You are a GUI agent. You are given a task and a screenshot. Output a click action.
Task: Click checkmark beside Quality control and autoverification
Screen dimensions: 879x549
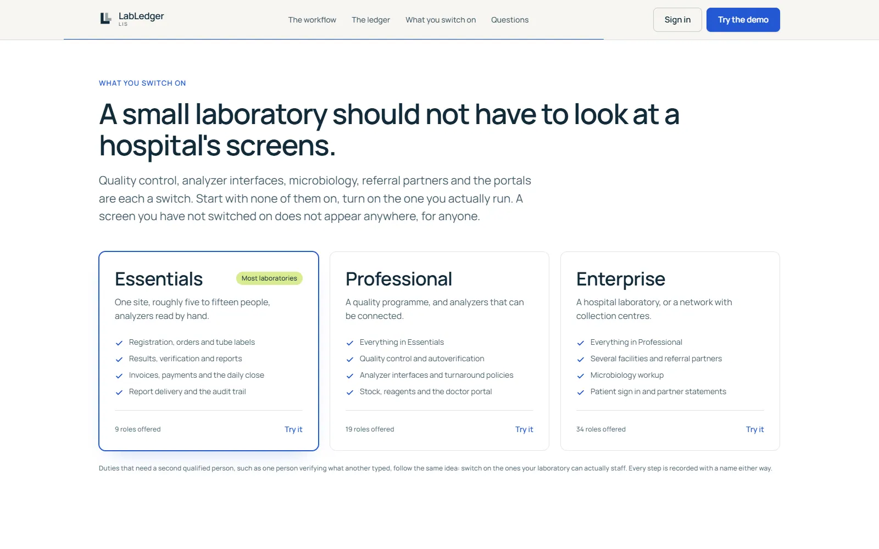coord(350,359)
